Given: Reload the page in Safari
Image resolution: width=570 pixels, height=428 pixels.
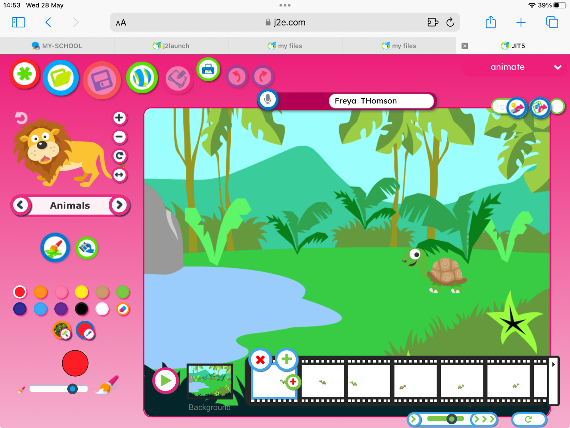Looking at the screenshot, I should tap(450, 22).
